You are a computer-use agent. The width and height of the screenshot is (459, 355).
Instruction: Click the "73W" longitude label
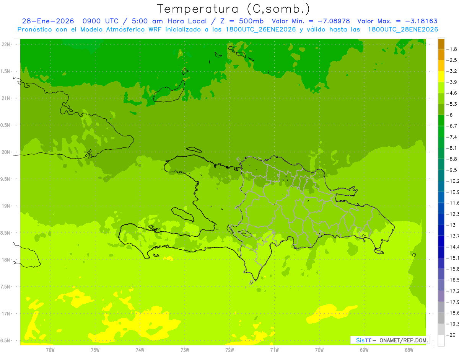pyautogui.click(x=185, y=350)
